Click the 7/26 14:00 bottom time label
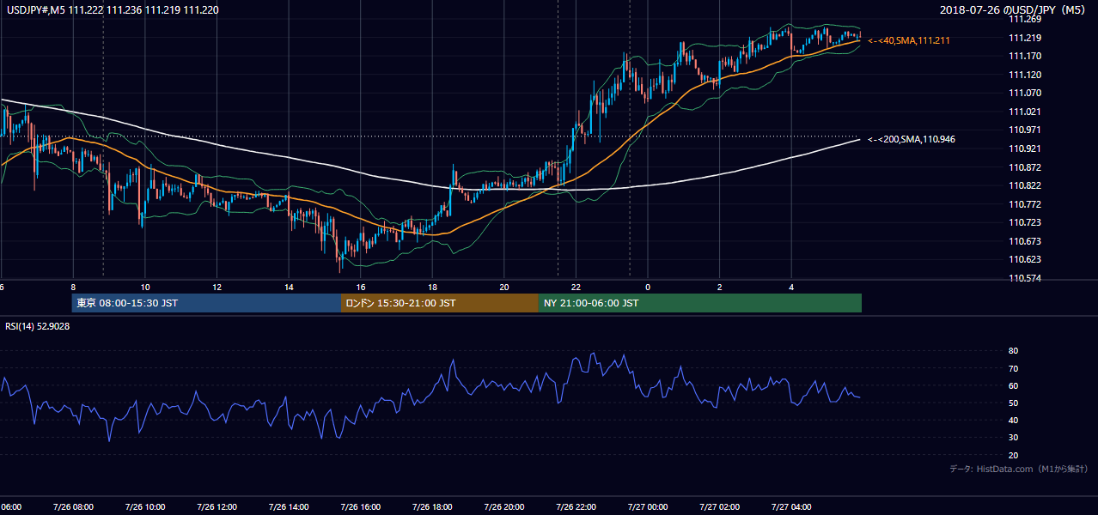 (288, 506)
